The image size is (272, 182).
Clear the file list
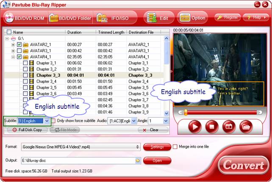click(153, 130)
